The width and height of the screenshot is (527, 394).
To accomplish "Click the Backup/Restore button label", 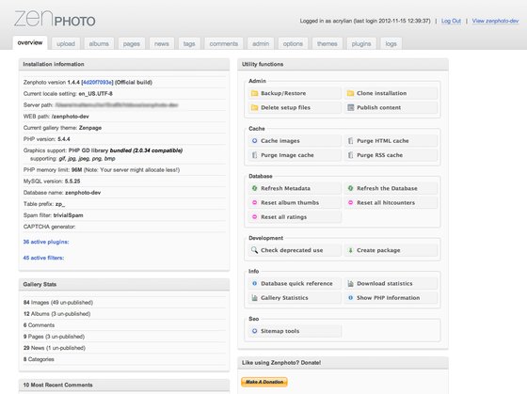I will (x=283, y=93).
